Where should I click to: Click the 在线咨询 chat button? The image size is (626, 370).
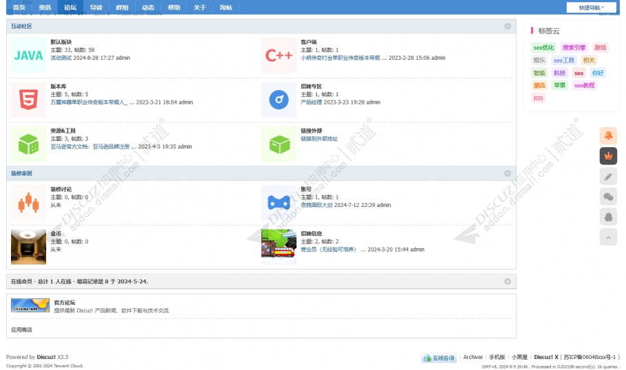point(439,358)
